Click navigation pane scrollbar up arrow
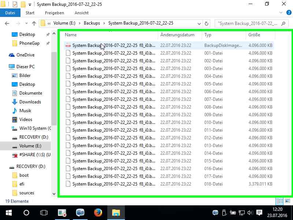Screen dimensions: 293x220 (x=54, y=34)
